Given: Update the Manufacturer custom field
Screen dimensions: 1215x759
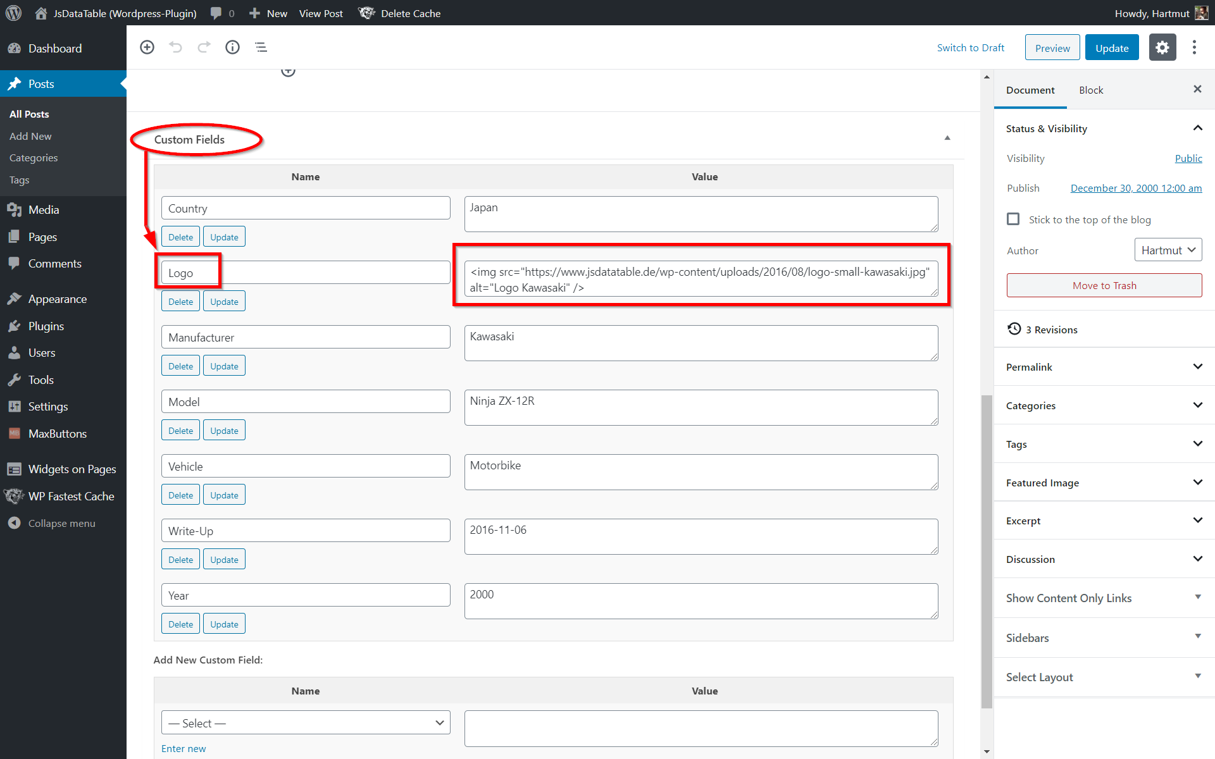Looking at the screenshot, I should (224, 366).
